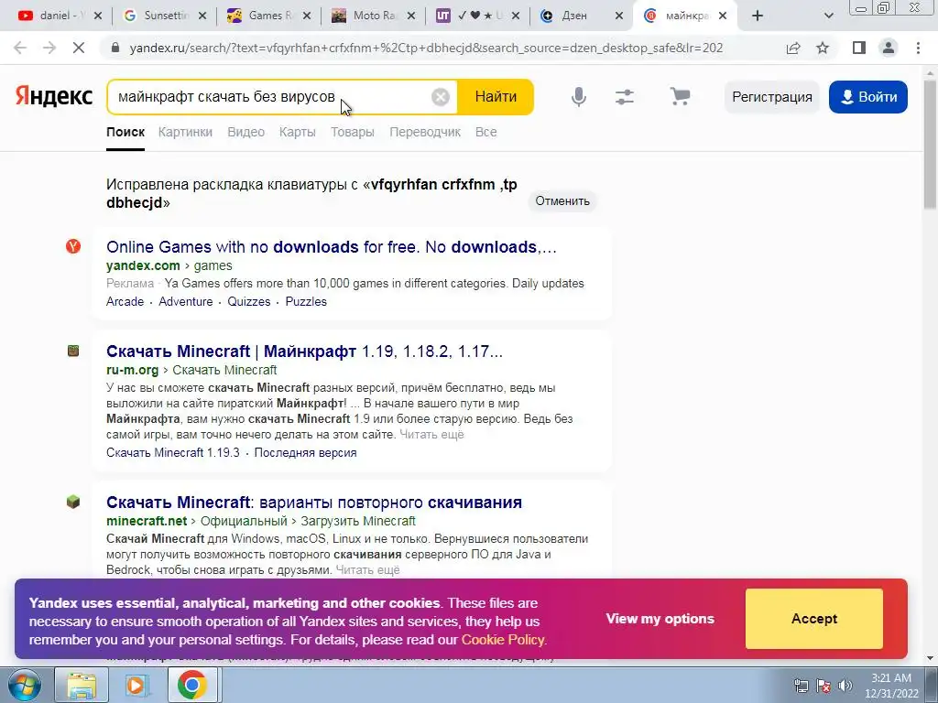Open the Chrome profile avatar icon
938x703 pixels.
889,48
